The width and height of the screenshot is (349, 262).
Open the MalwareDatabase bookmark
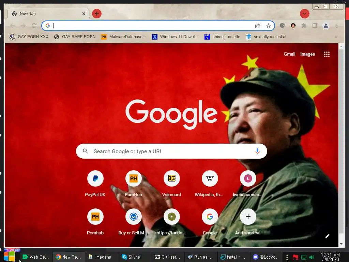[124, 37]
